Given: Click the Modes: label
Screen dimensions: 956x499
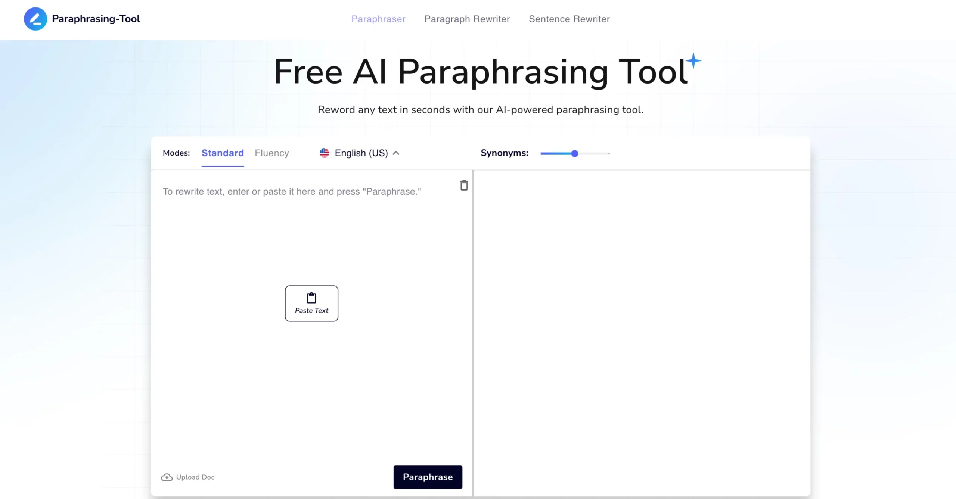Looking at the screenshot, I should tap(176, 153).
